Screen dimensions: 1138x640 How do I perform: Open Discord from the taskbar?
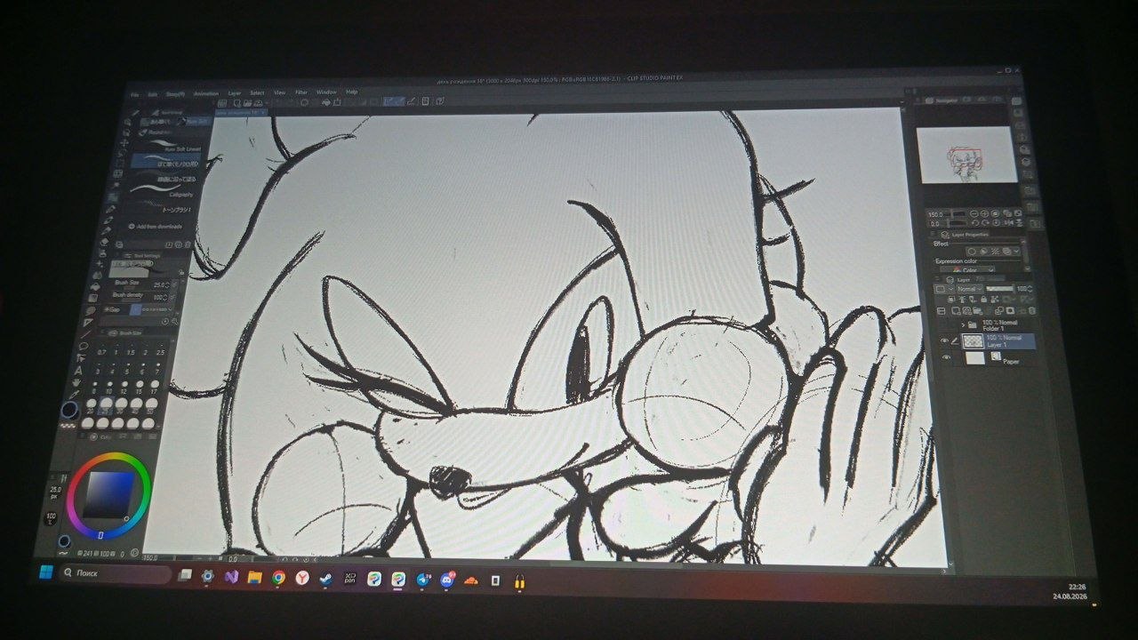click(447, 581)
